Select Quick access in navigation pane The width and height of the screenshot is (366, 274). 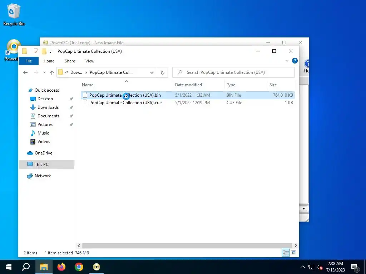[47, 90]
